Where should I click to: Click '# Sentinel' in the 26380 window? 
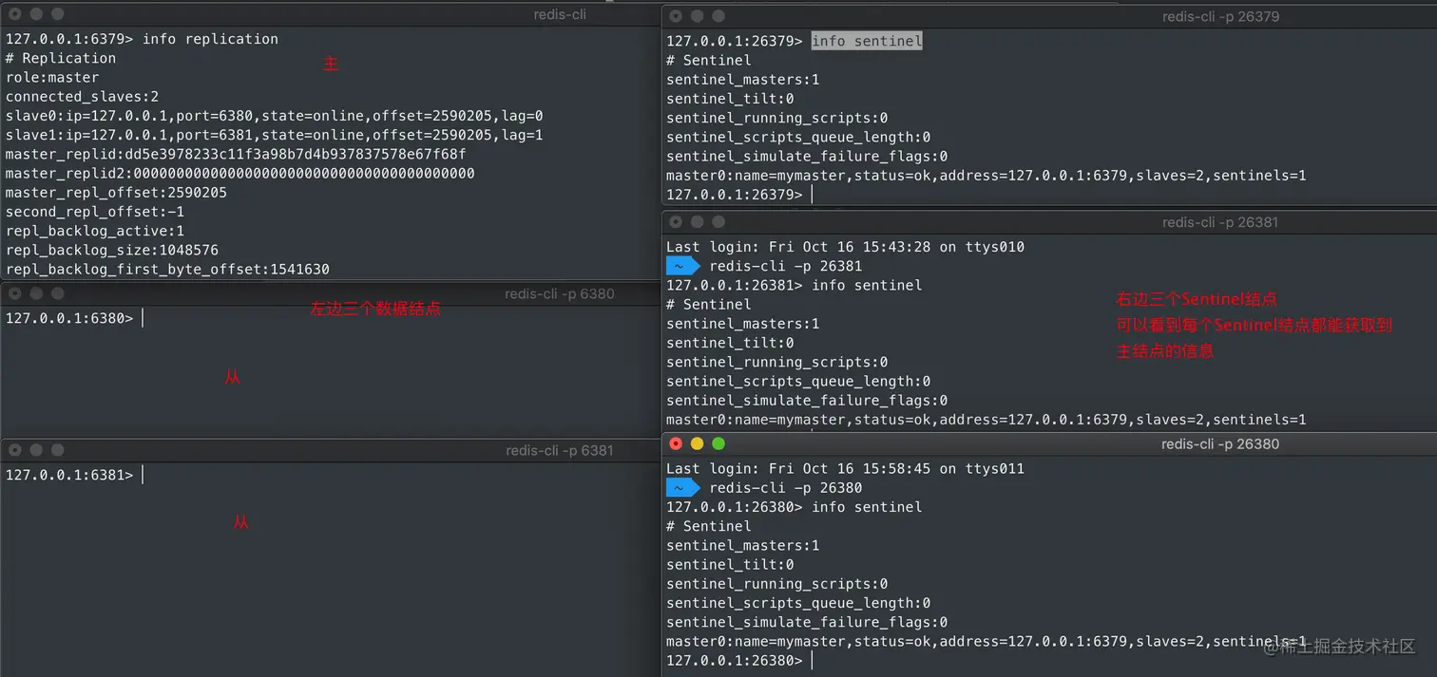709,526
